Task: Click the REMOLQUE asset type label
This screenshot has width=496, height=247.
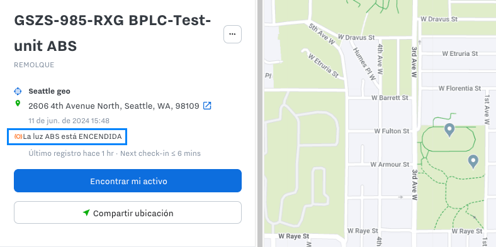Action: coord(34,65)
